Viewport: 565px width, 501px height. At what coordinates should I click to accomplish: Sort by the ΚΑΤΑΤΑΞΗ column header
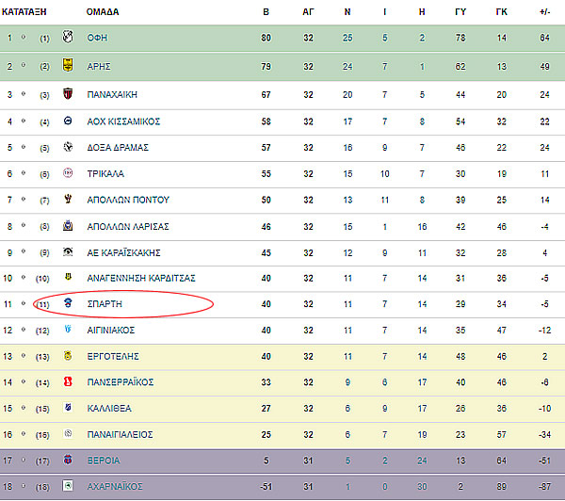24,12
